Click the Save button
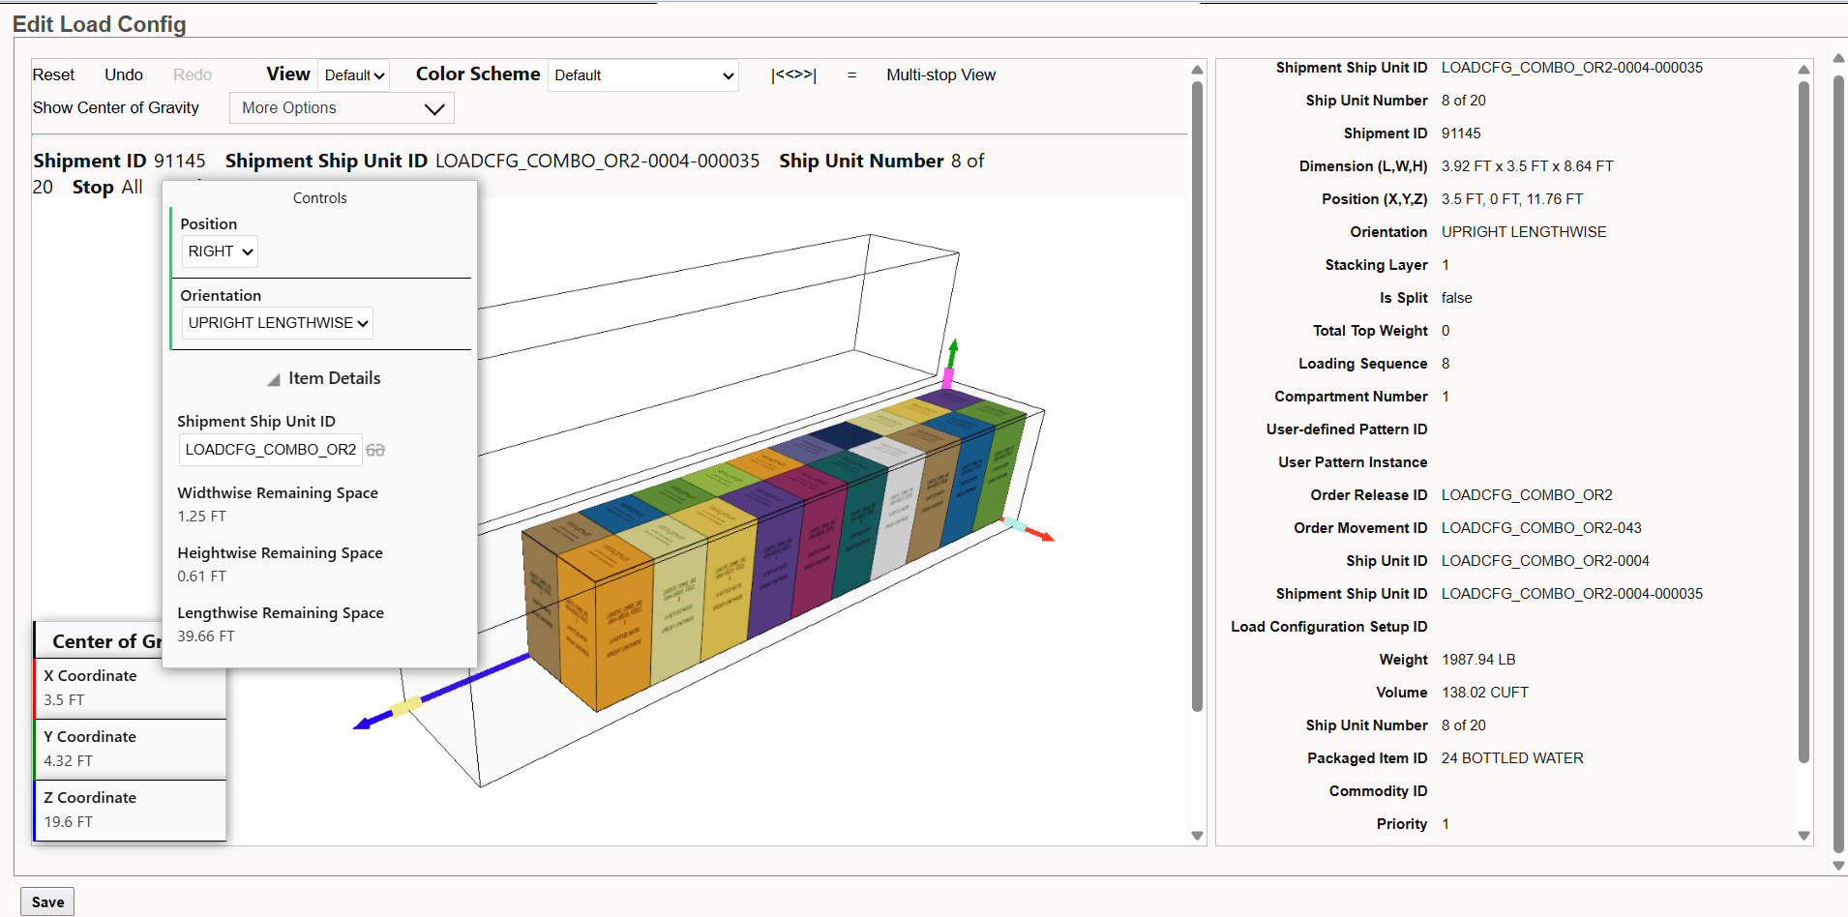The height and width of the screenshot is (917, 1848). pos(47,902)
